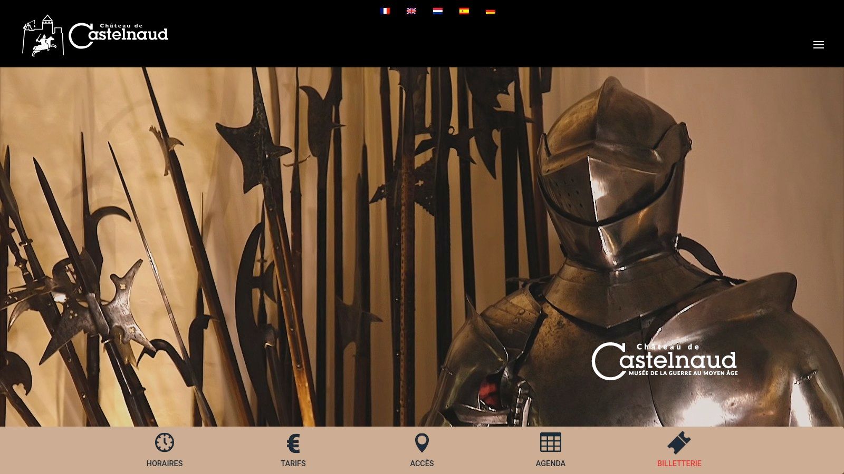Image resolution: width=844 pixels, height=474 pixels.
Task: Click the Horaires clock icon
Action: pos(165,442)
